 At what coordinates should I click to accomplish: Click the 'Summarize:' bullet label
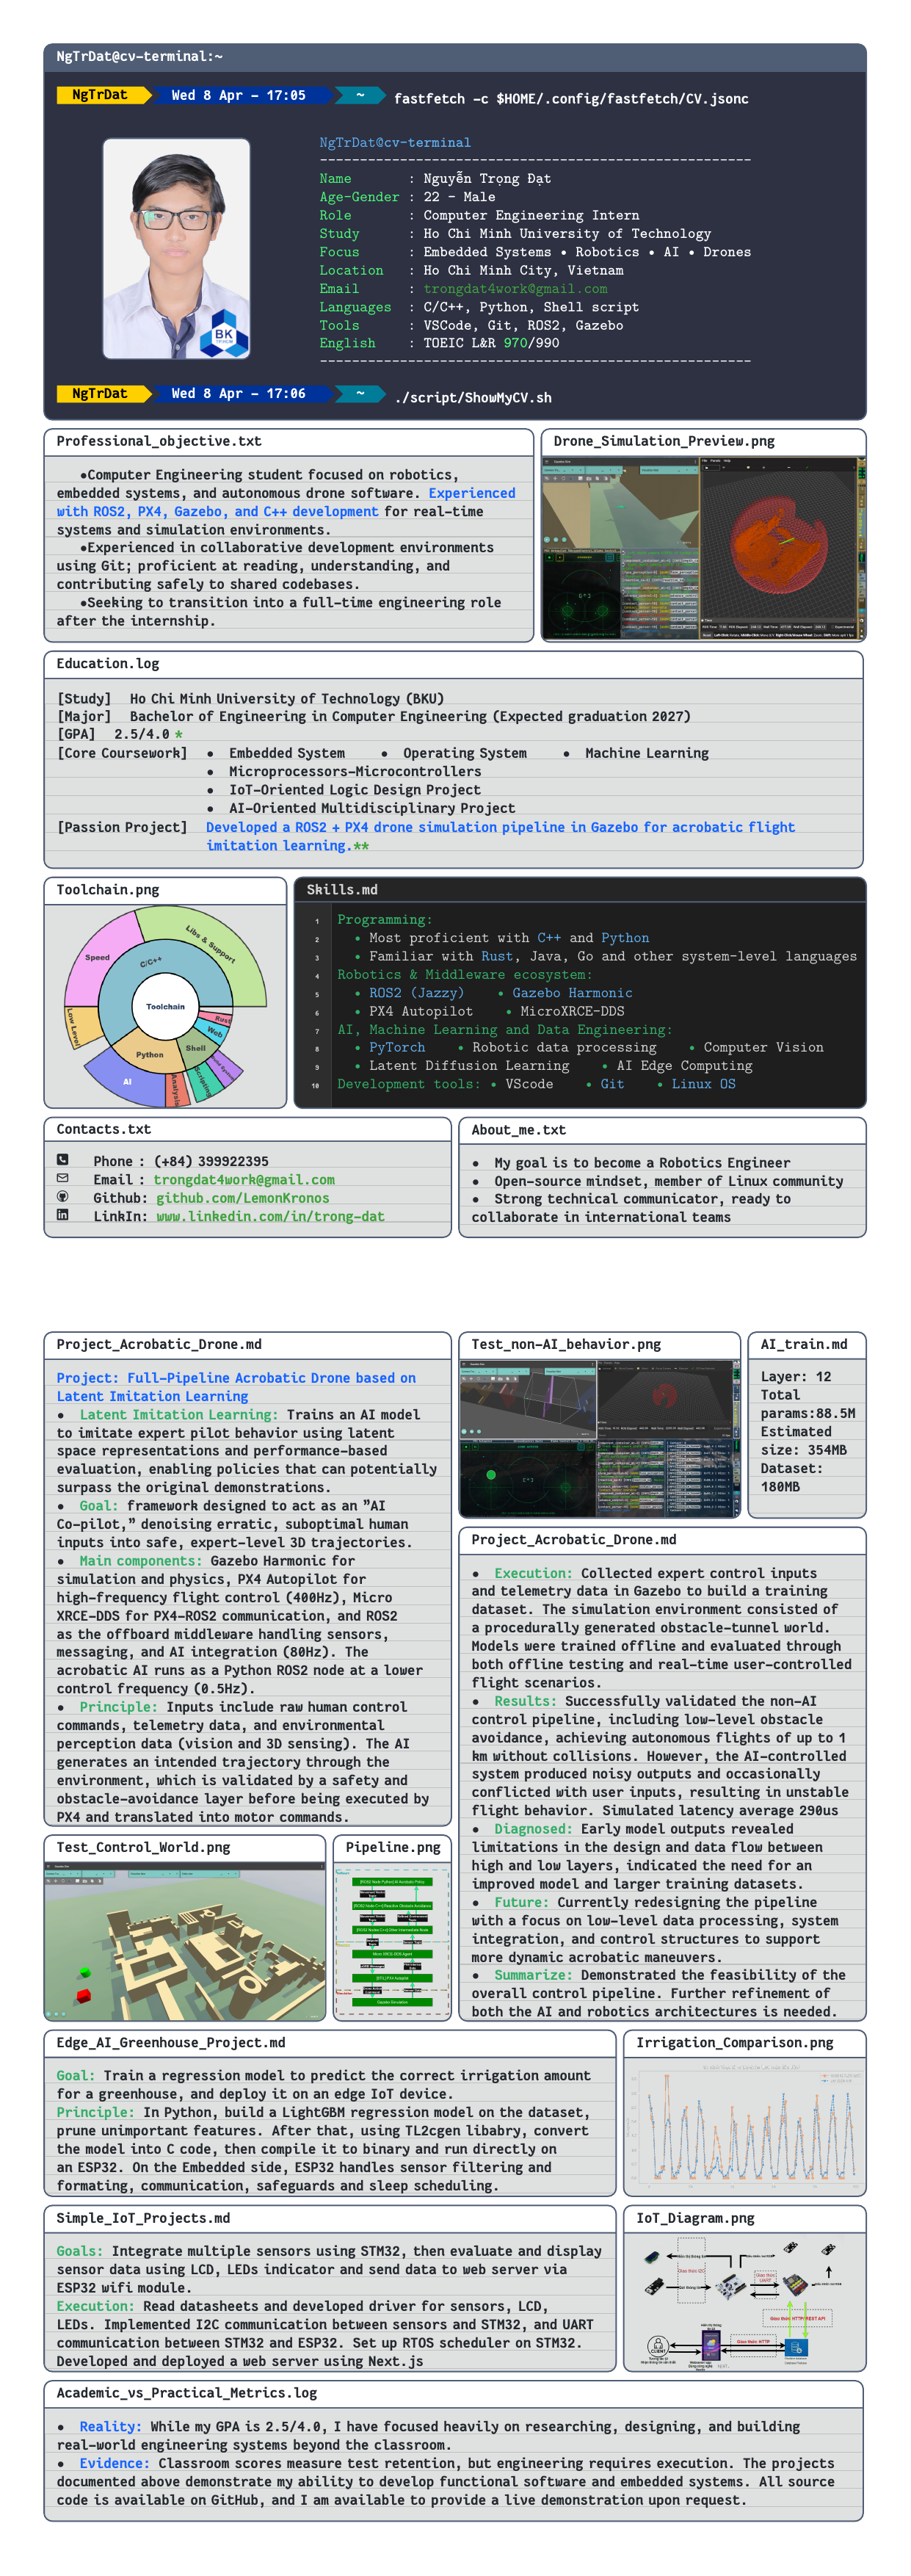click(533, 1975)
